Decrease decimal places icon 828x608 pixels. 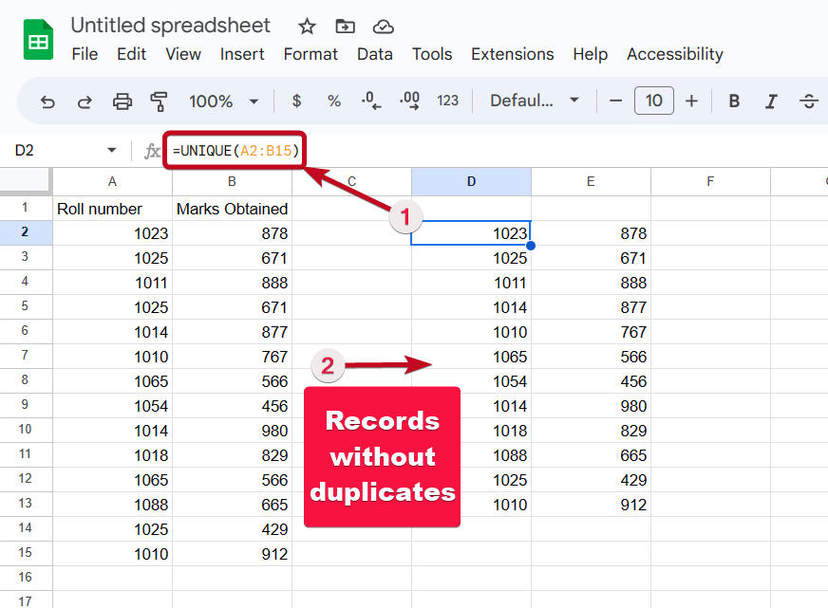(x=371, y=101)
